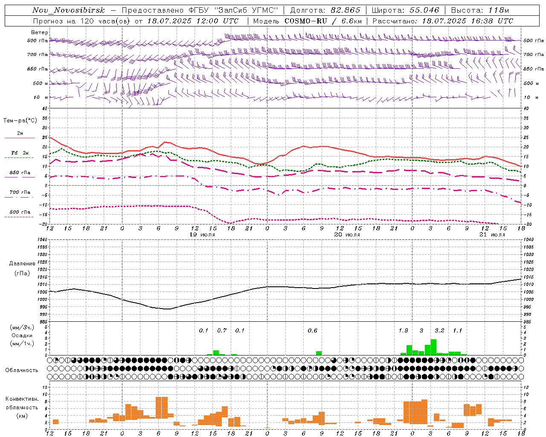The width and height of the screenshot is (546, 437).
Task: Click the 700 гПа temperature legend label
Action: click(x=20, y=192)
